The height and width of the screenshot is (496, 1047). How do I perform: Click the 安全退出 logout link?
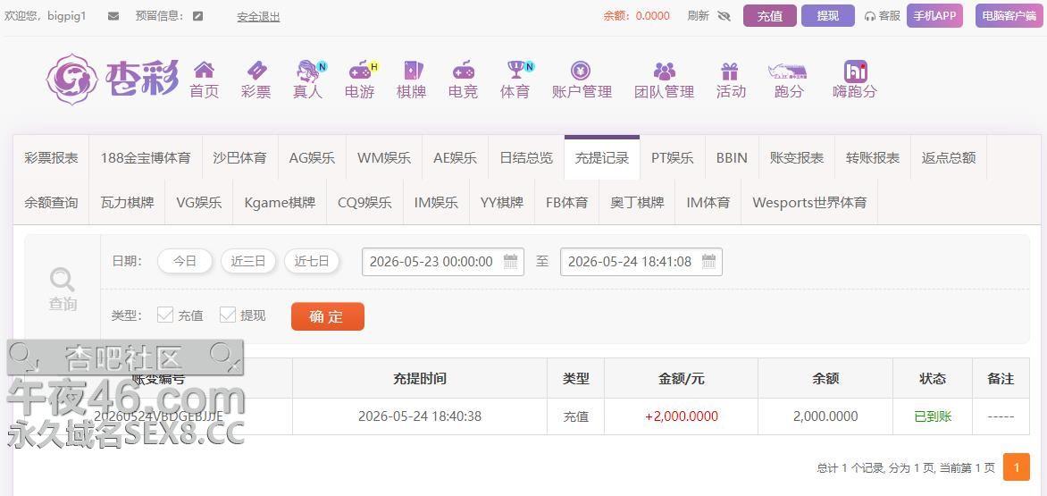tap(258, 17)
